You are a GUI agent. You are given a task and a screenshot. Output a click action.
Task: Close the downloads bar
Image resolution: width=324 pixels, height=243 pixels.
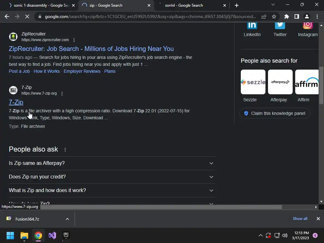coord(318,219)
